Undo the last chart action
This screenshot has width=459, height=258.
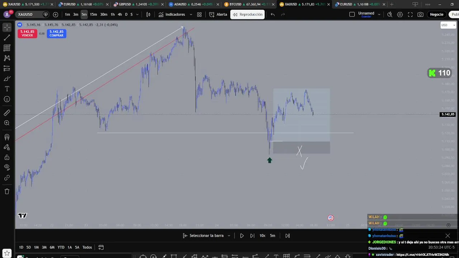click(x=273, y=14)
